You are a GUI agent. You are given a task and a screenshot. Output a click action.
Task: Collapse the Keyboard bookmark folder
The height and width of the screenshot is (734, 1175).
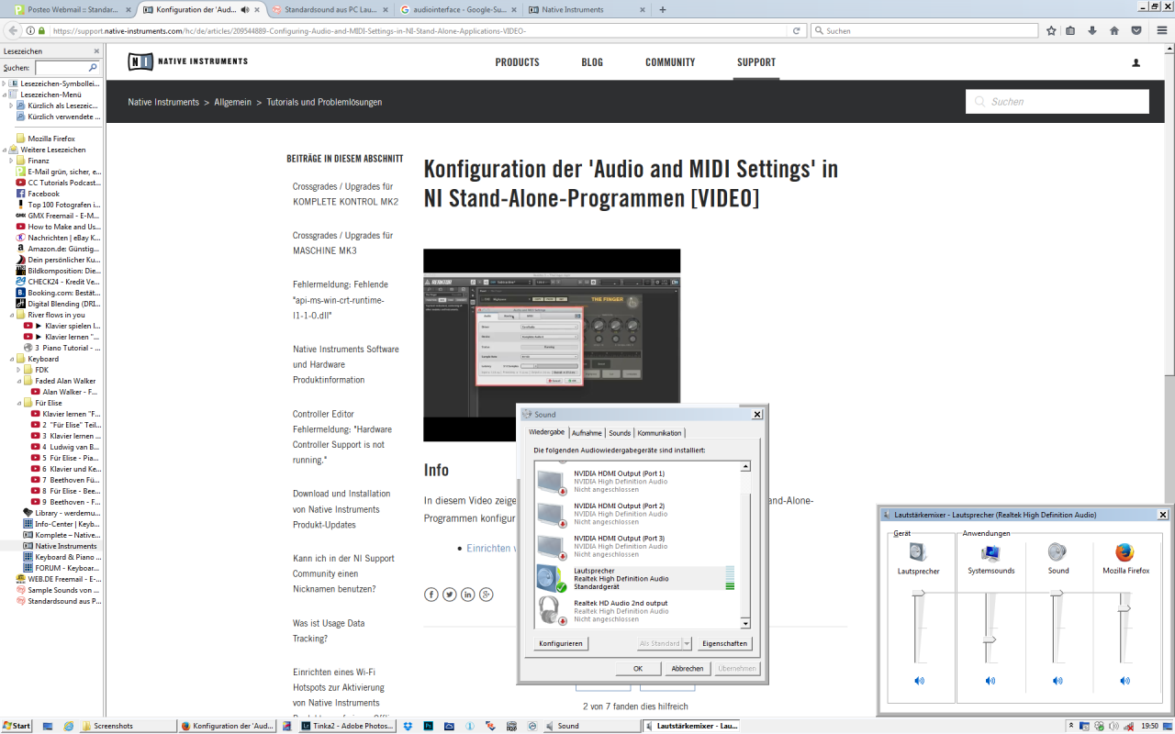point(12,359)
